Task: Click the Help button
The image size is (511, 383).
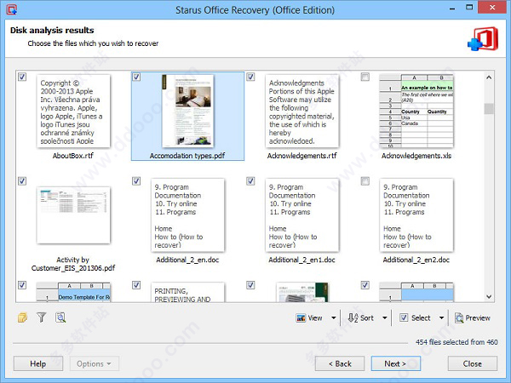Action: pyautogui.click(x=38, y=363)
